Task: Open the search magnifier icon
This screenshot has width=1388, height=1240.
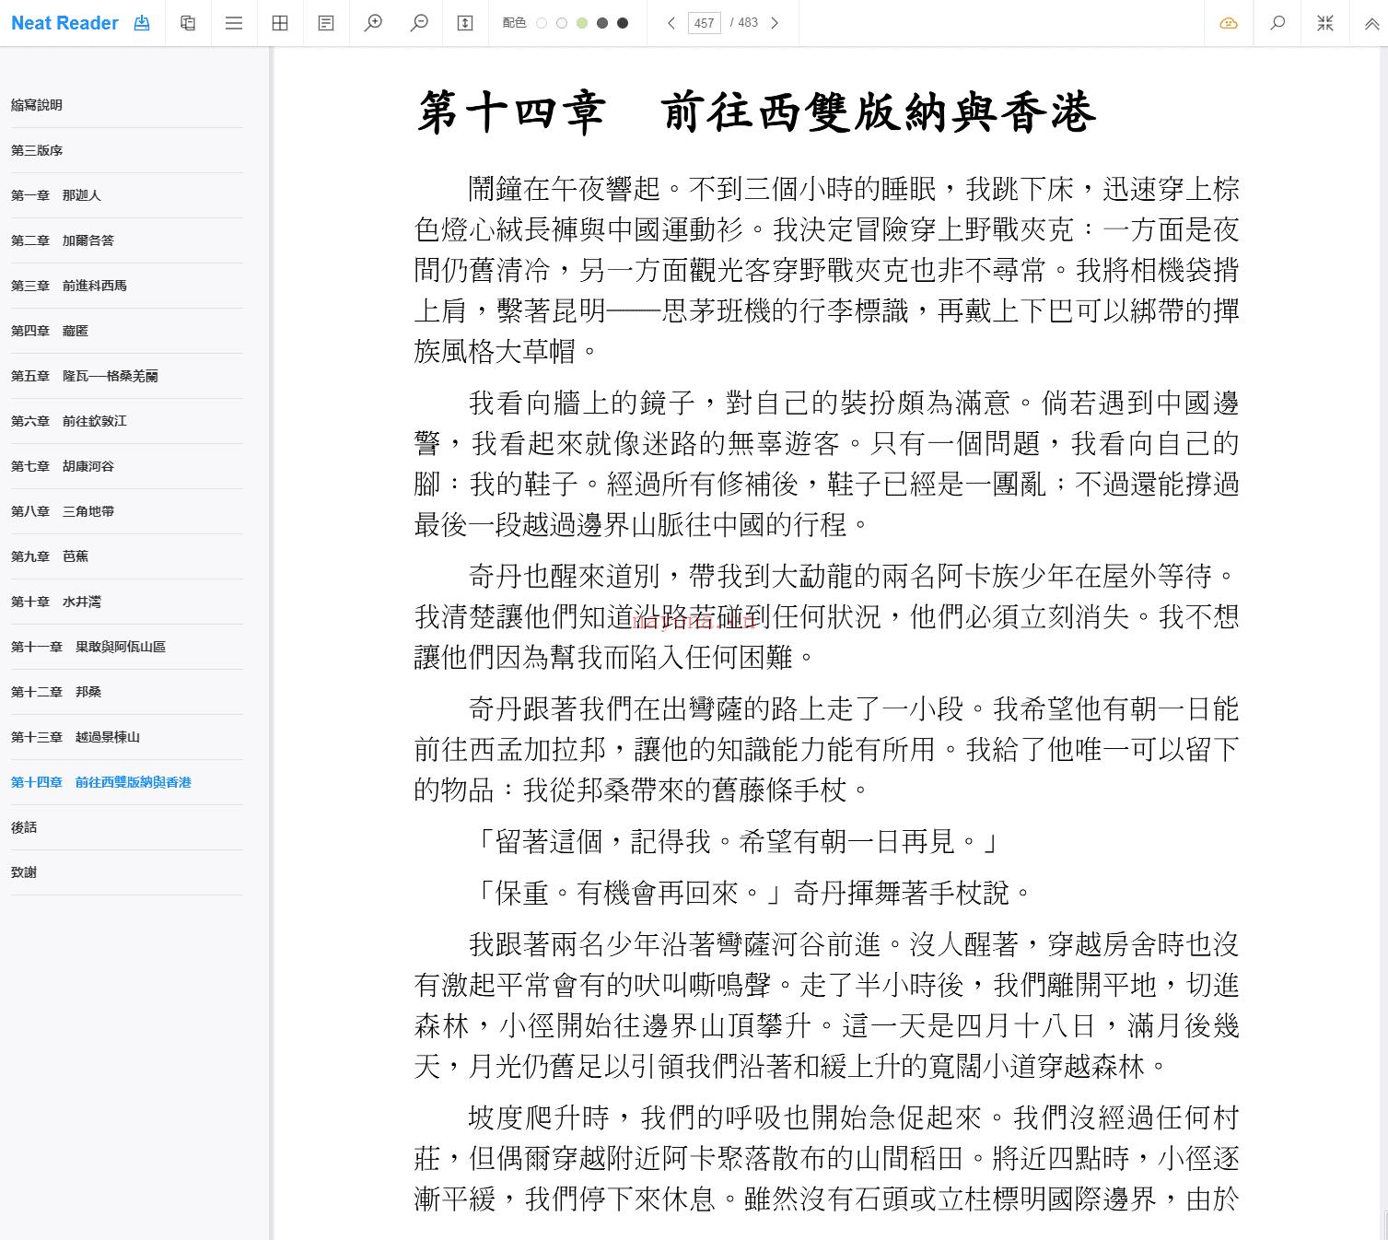Action: click(1277, 23)
